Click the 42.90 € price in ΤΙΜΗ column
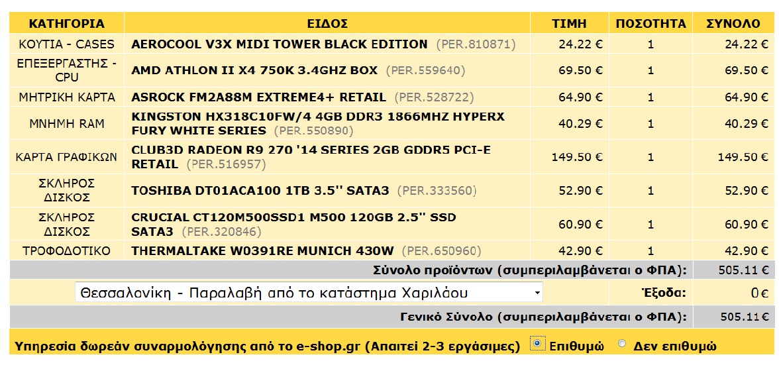 point(580,250)
